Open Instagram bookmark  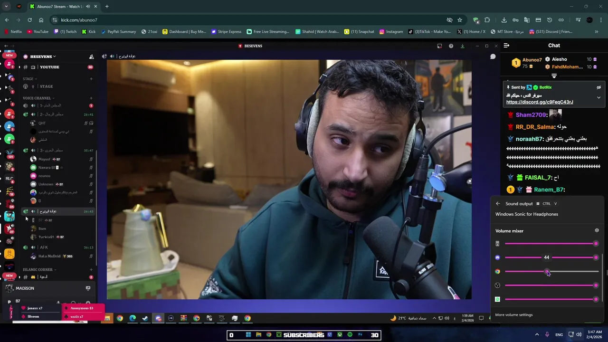click(x=390, y=32)
